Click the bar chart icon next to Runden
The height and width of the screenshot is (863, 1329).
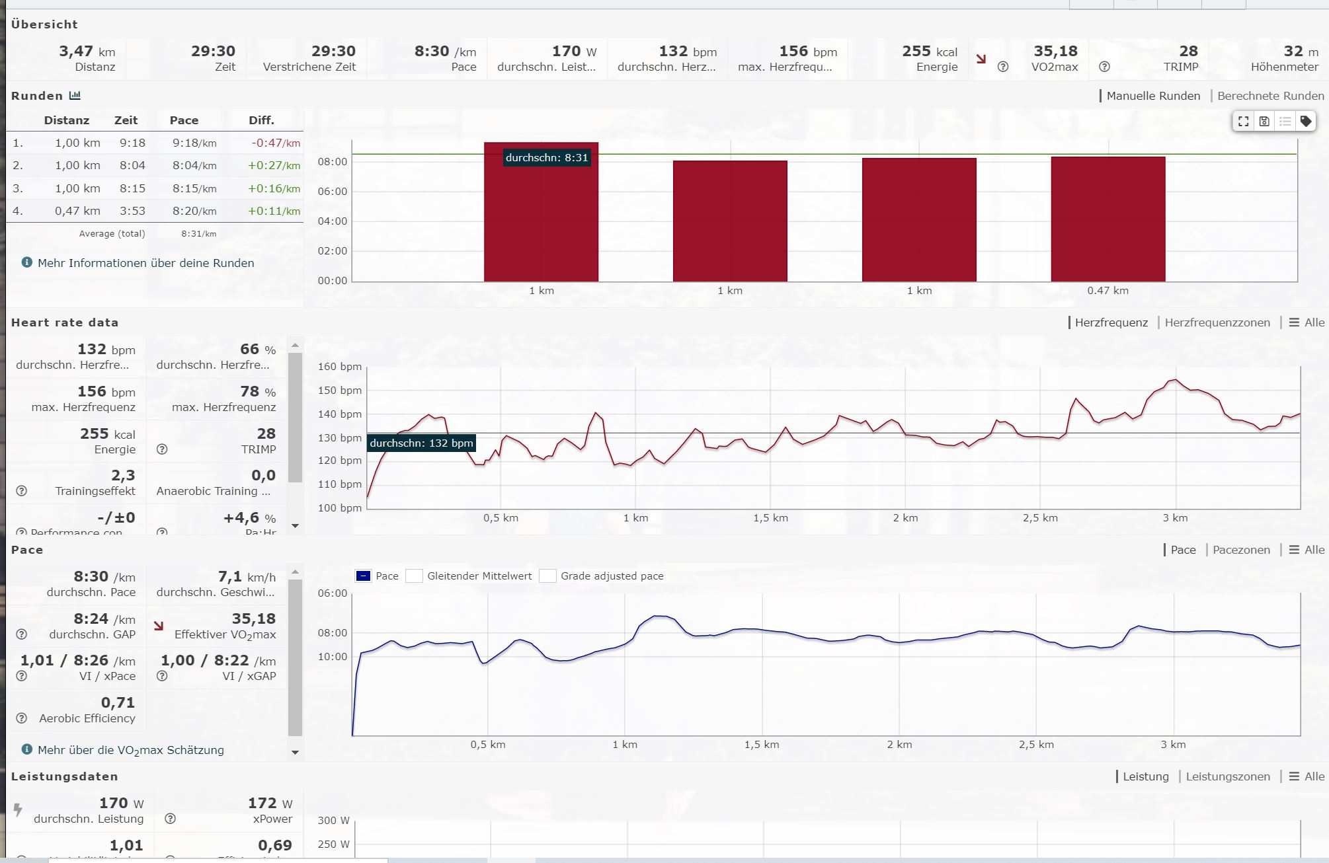(x=75, y=96)
